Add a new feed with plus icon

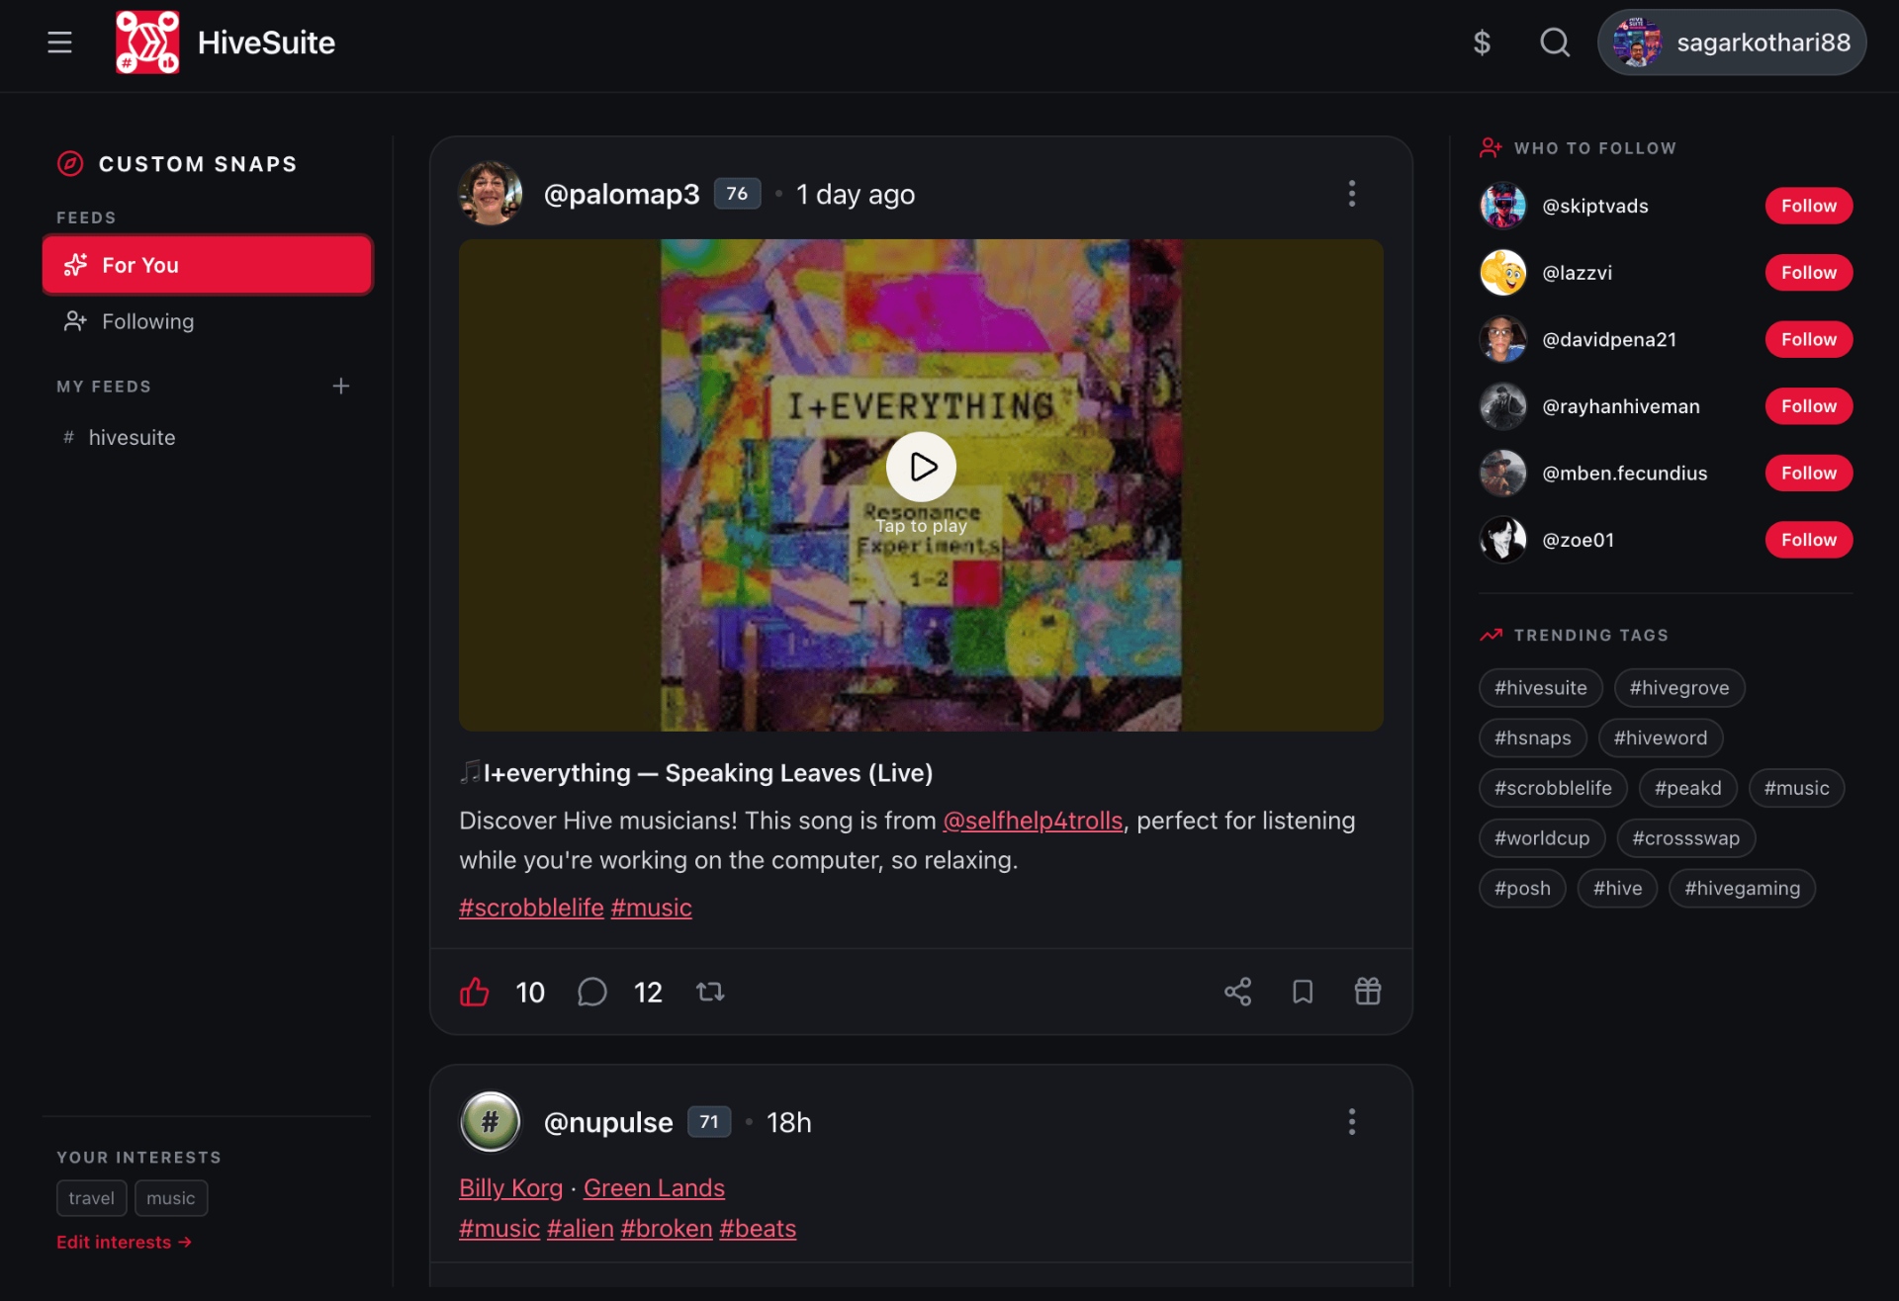(341, 386)
